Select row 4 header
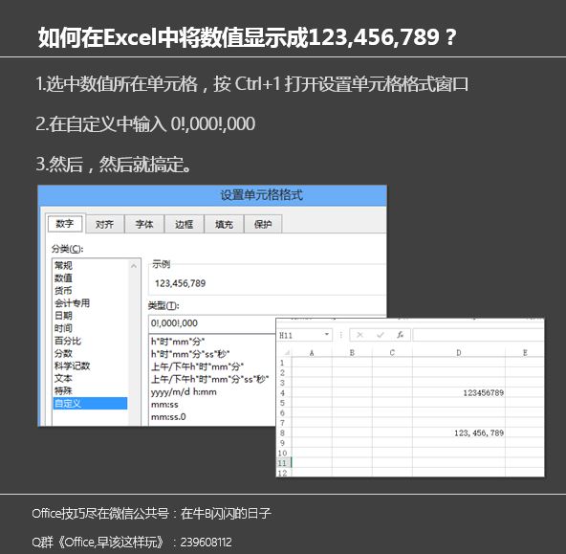This screenshot has width=566, height=554. [283, 393]
